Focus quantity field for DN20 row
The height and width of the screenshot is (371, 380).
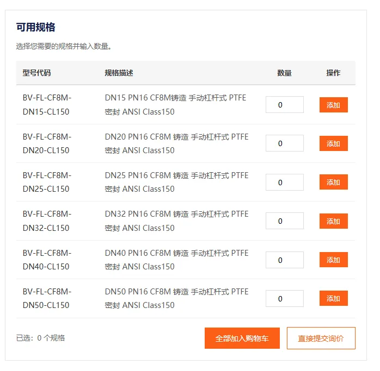[285, 143]
